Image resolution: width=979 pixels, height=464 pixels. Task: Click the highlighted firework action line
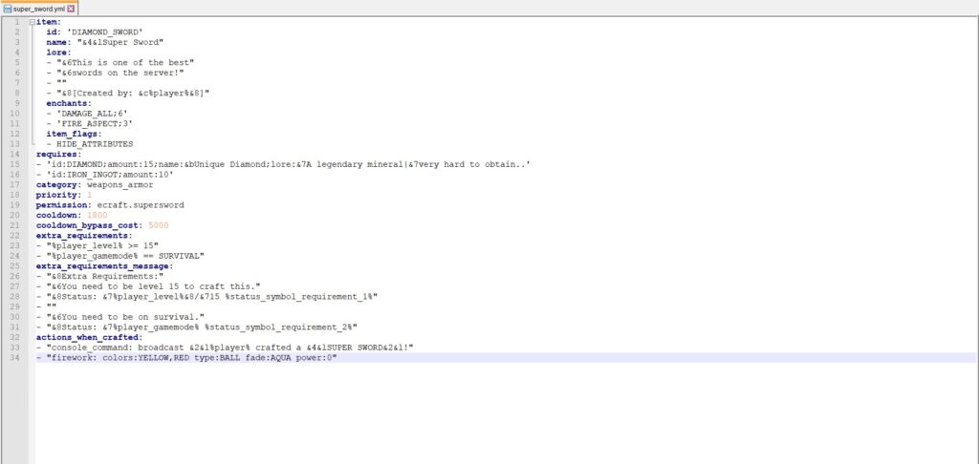tap(191, 357)
